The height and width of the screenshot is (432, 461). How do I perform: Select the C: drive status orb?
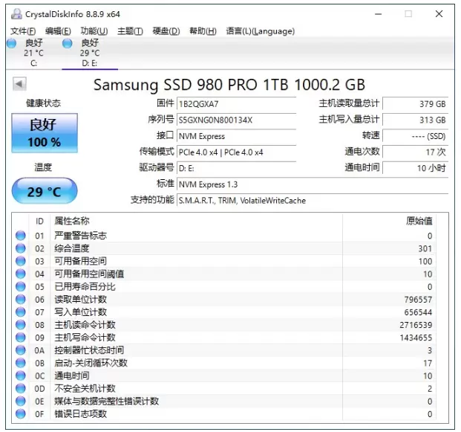tap(12, 44)
